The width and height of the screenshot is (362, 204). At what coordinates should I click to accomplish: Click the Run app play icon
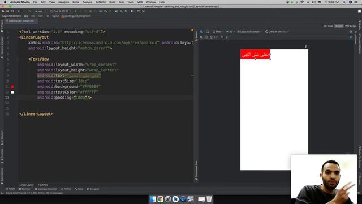point(75,11)
